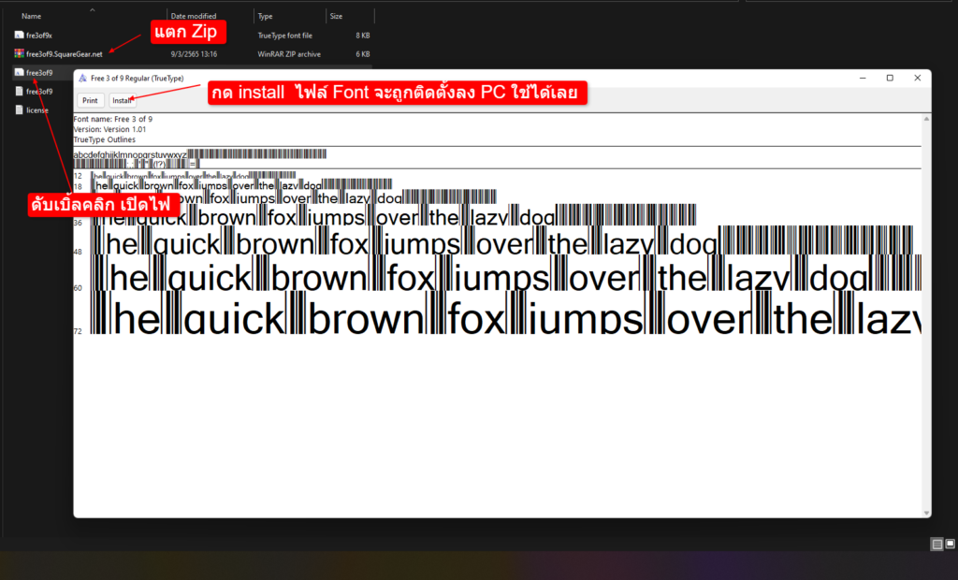Click the free3of9 text document icon
Viewport: 958px width, 580px height.
click(x=17, y=91)
